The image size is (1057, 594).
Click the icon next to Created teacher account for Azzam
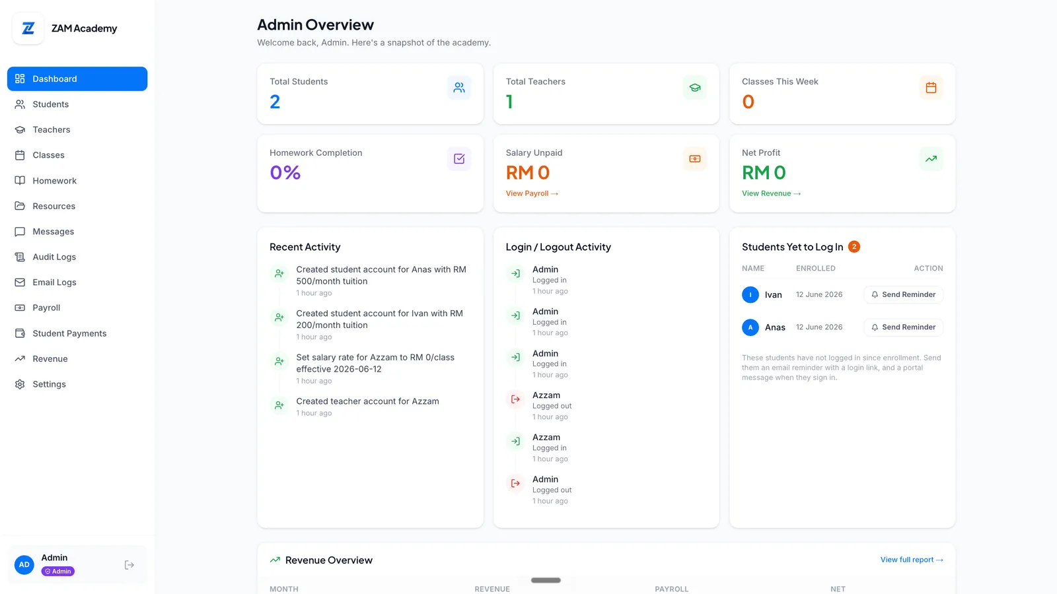pyautogui.click(x=279, y=405)
